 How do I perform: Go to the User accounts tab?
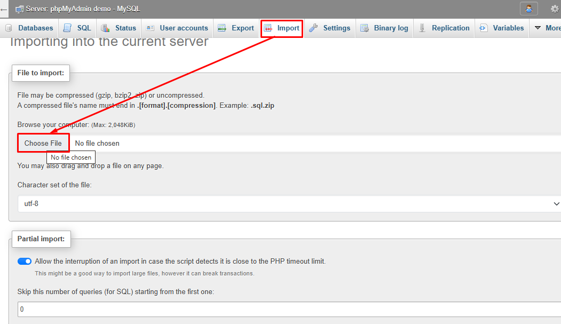[x=177, y=28]
